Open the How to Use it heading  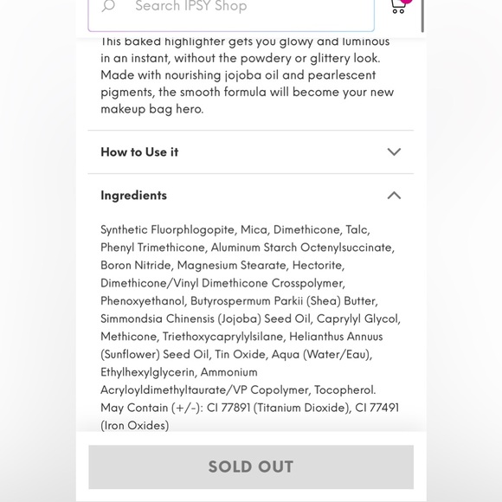(x=139, y=152)
